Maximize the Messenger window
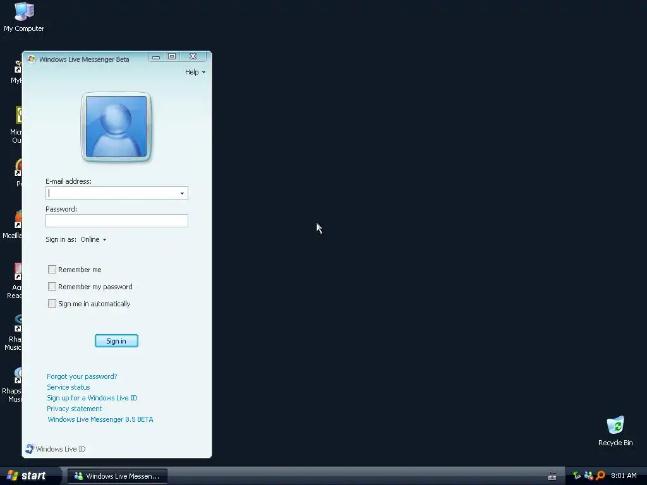 [172, 56]
